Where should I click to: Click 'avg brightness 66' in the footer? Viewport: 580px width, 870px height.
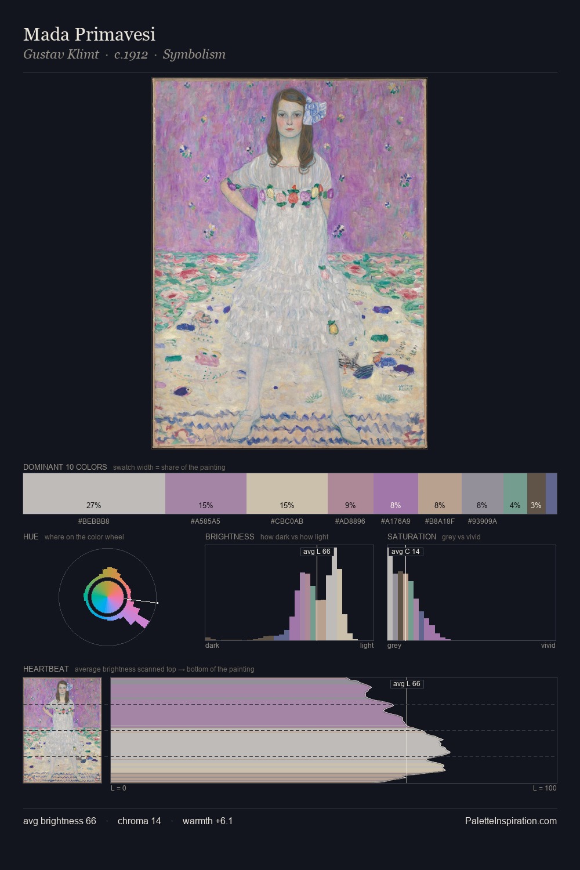60,821
